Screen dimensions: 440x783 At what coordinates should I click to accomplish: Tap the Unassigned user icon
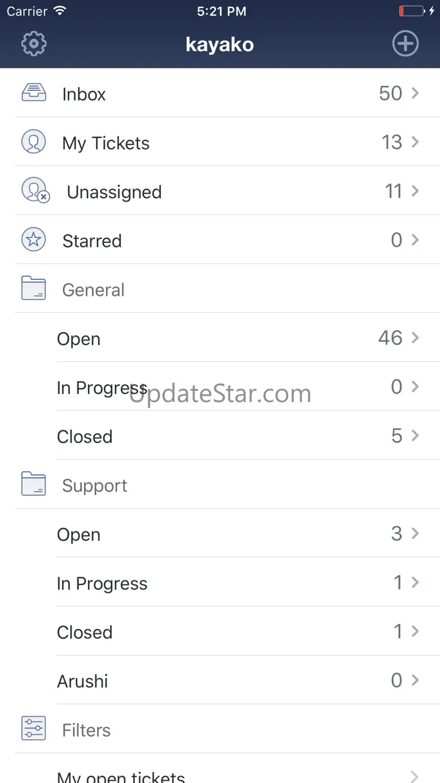35,191
